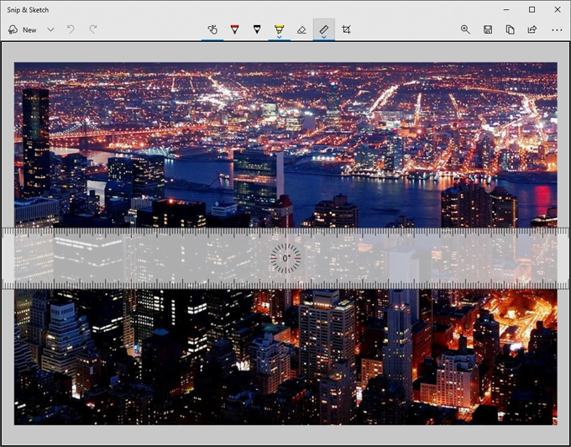This screenshot has width=571, height=447.
Task: Click the Redo arrow icon
Action: pyautogui.click(x=93, y=29)
